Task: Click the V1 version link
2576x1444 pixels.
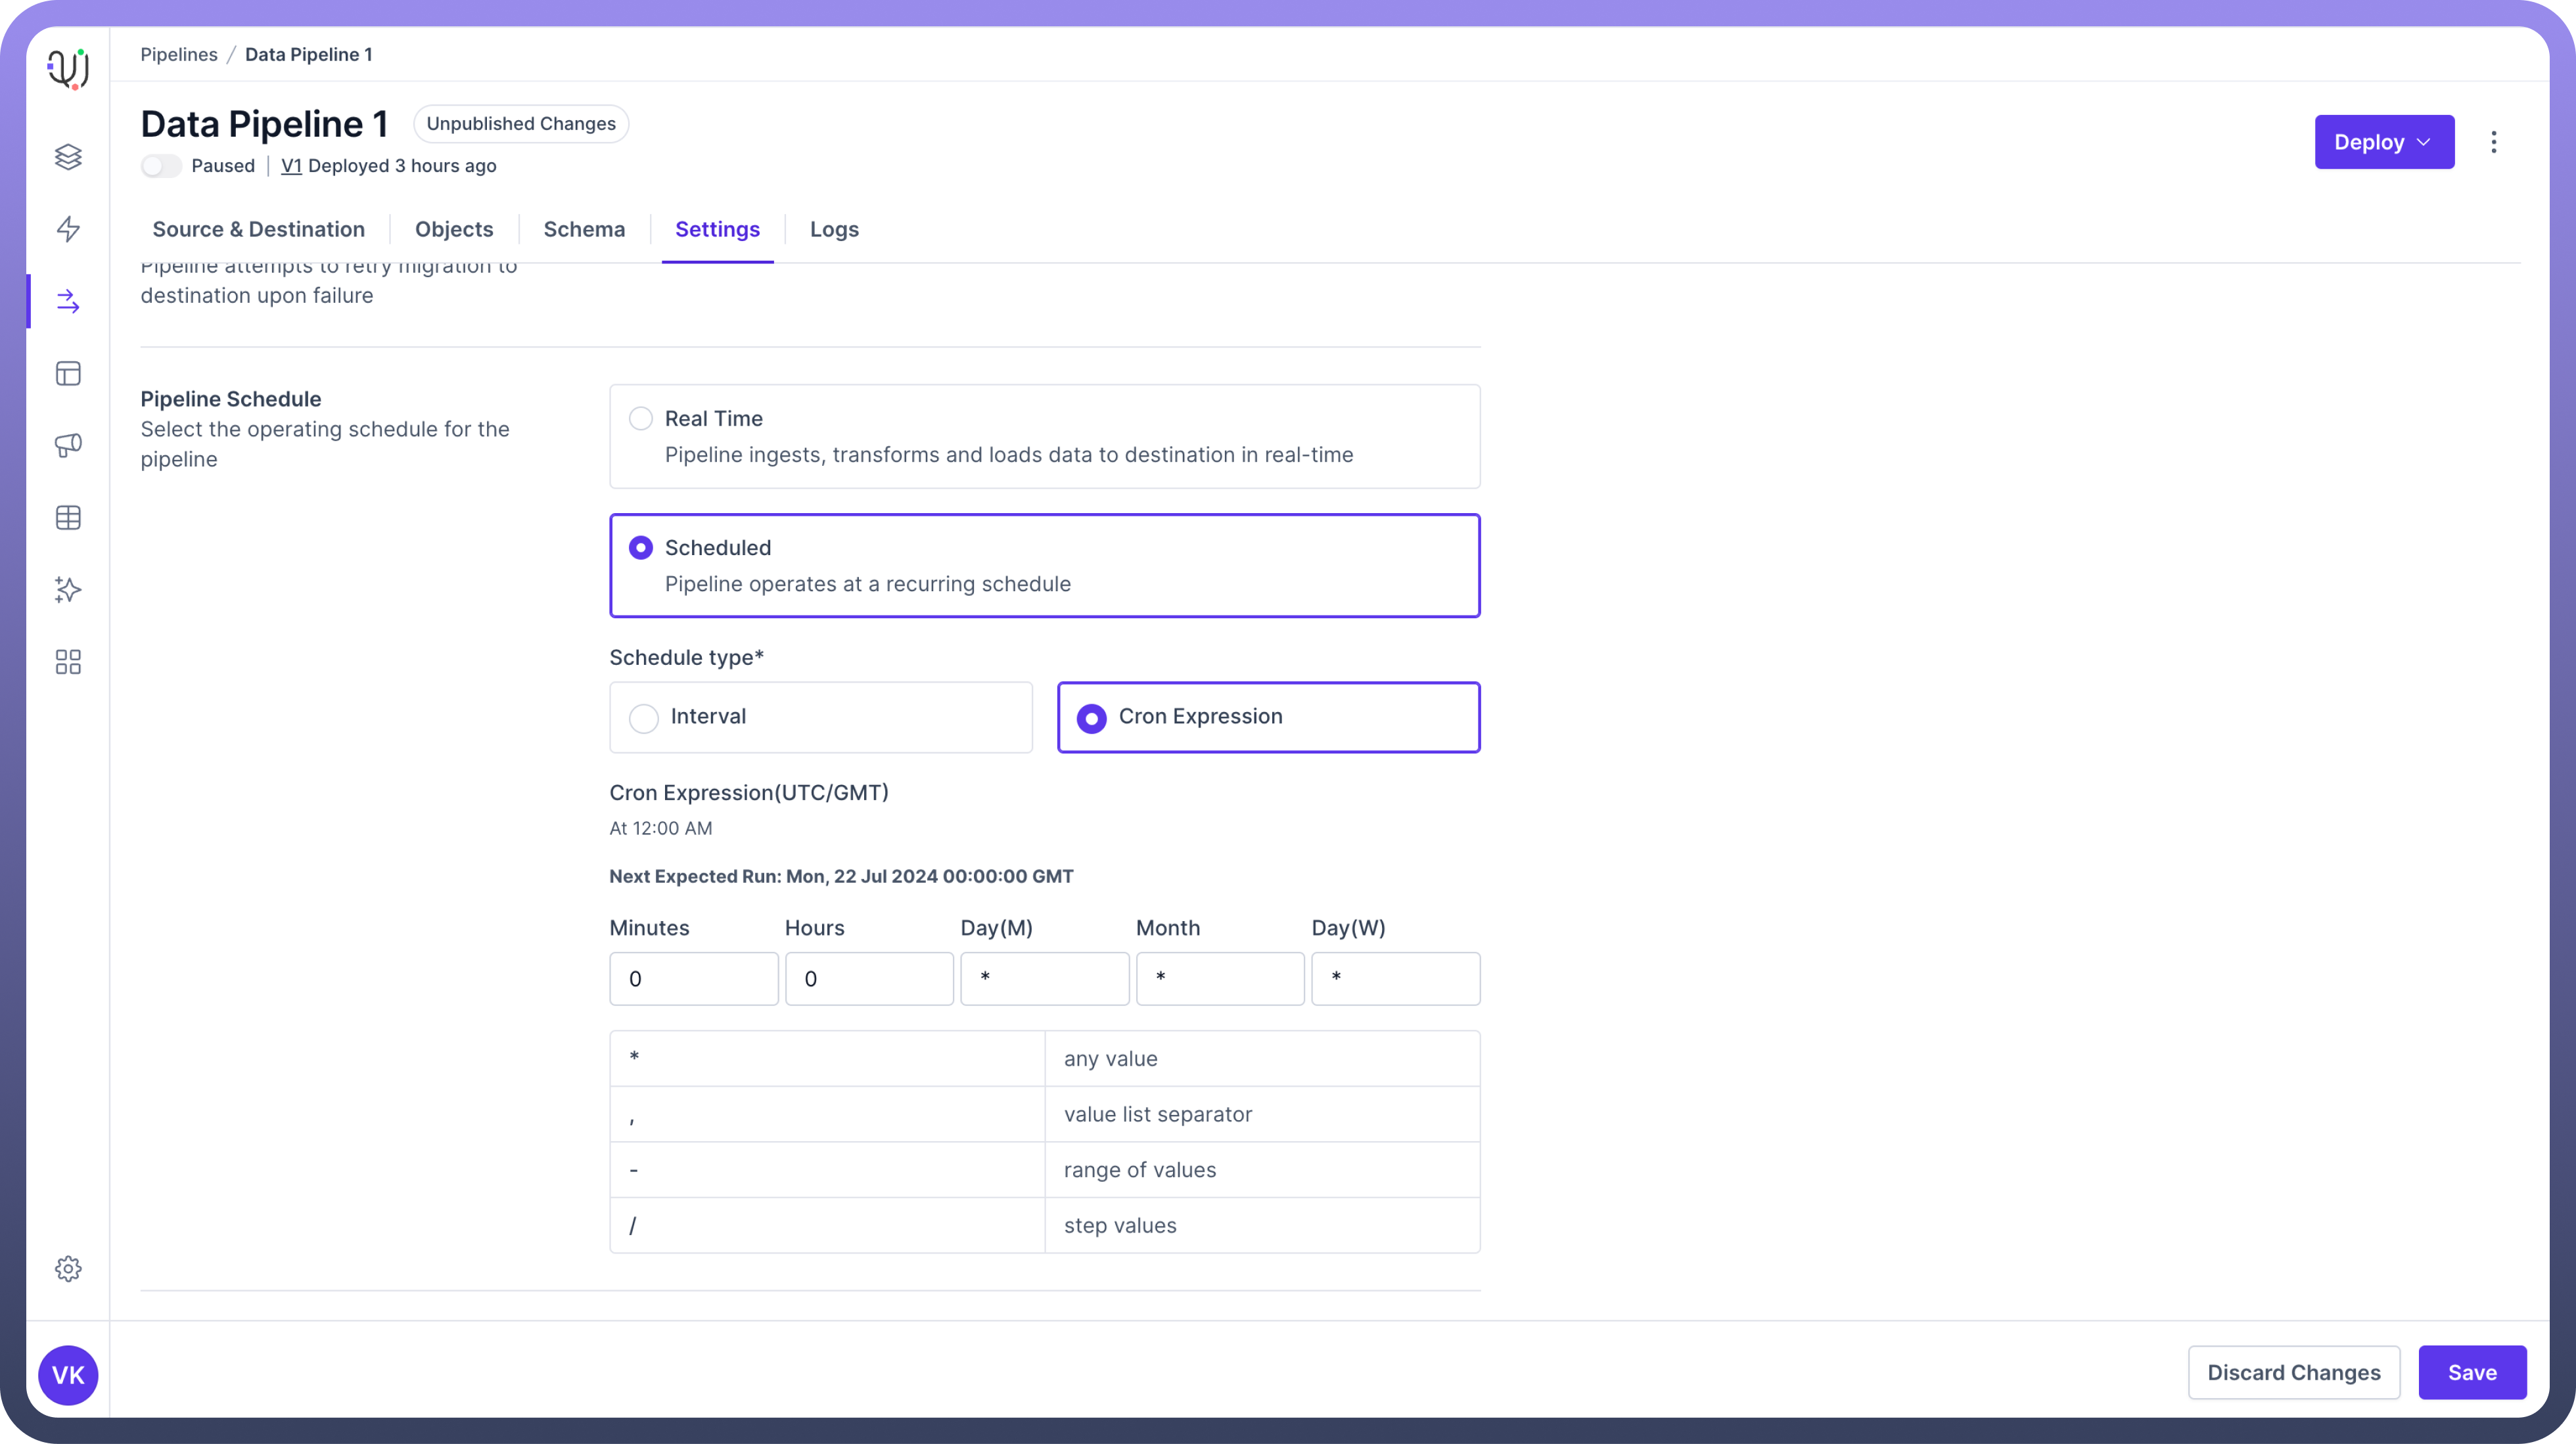Action: (291, 166)
